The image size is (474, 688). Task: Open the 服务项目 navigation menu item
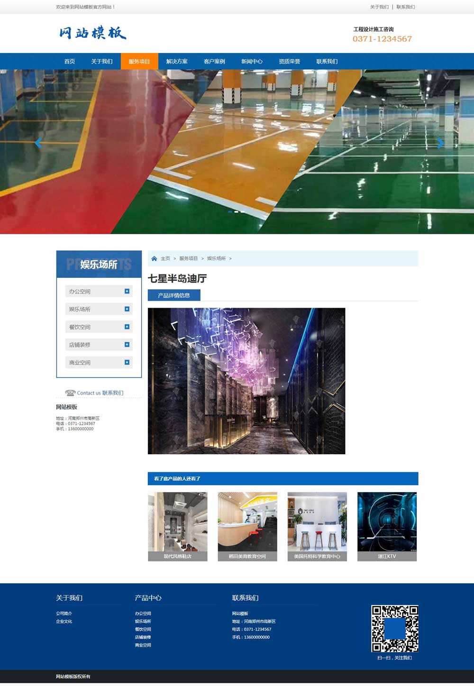pos(139,61)
